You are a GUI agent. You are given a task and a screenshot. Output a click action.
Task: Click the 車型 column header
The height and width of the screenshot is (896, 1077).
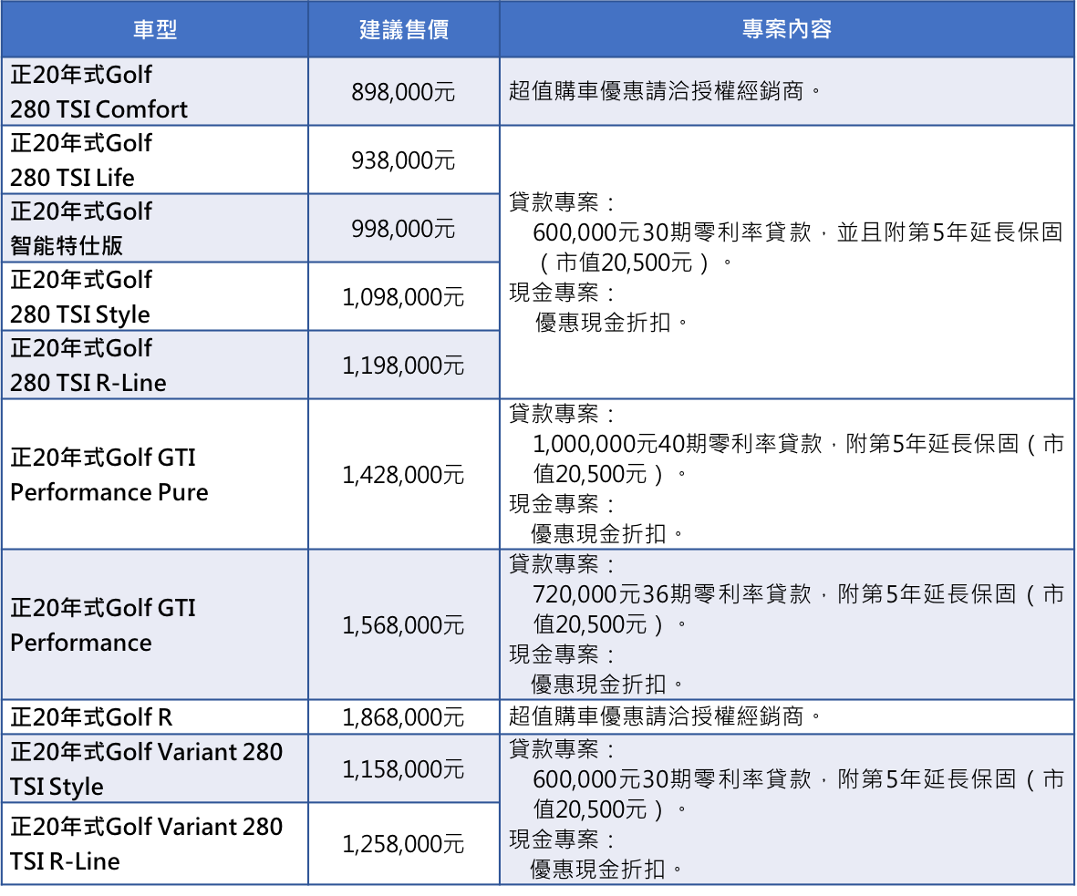coord(155,29)
